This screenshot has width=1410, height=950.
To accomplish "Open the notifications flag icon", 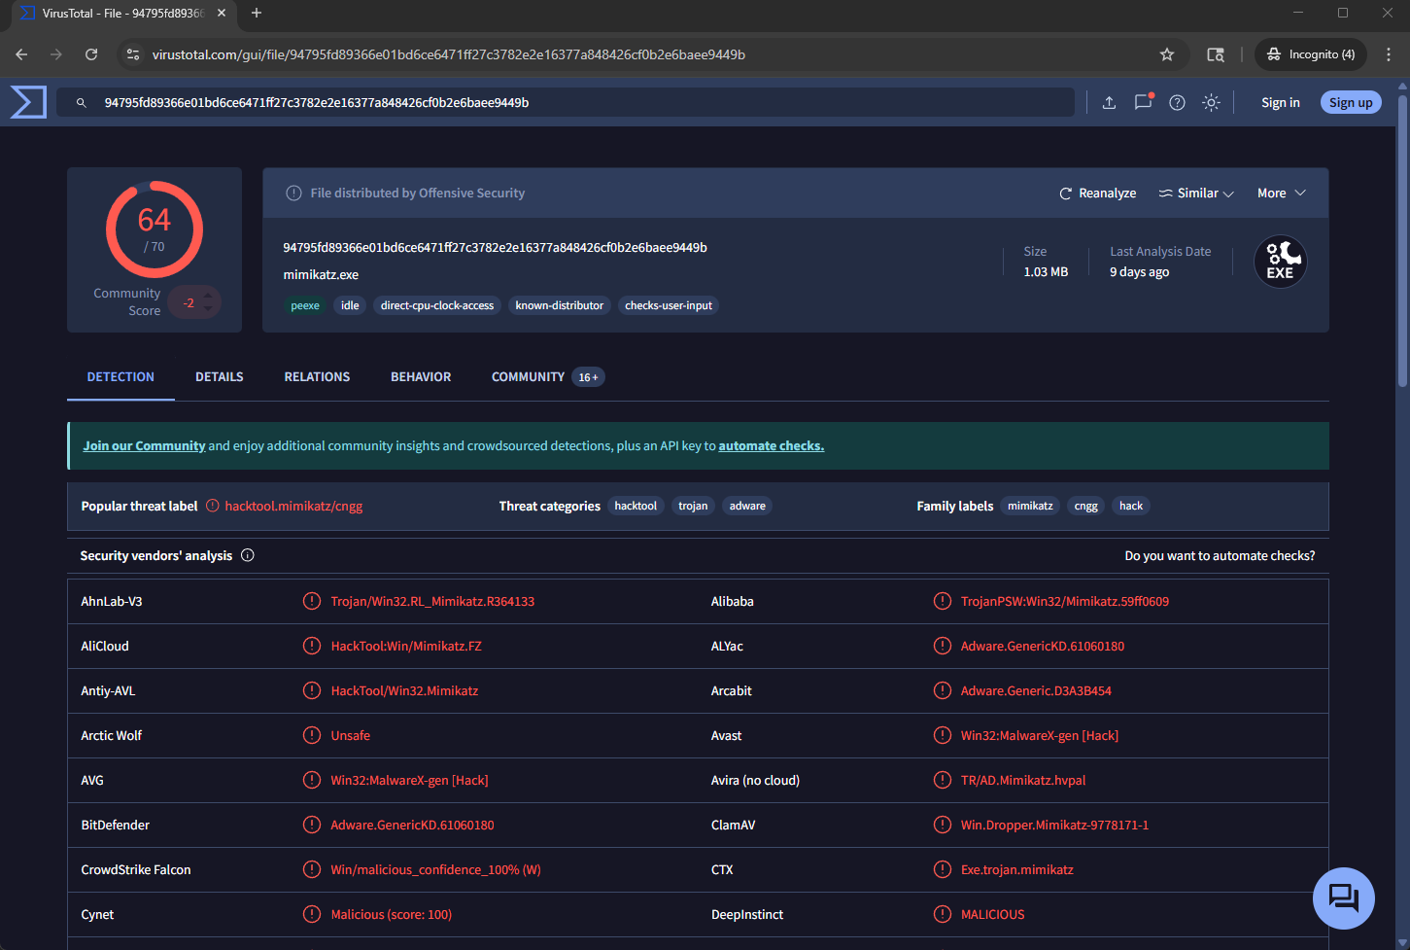I will click(x=1143, y=102).
